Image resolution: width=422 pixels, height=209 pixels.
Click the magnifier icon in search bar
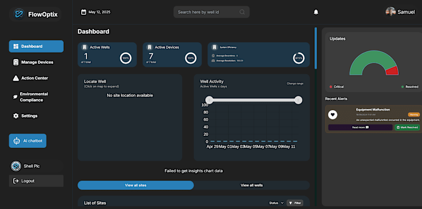coord(242,12)
